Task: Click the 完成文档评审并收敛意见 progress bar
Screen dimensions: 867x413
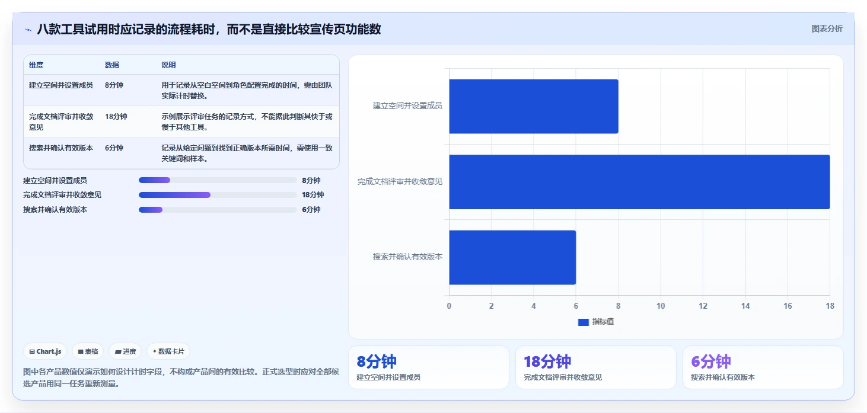Action: pyautogui.click(x=218, y=194)
